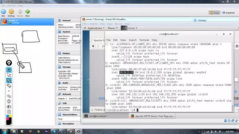Viewport: 239px width, 134px height.
Task: Switch to Snapshots view
Action: point(228,13)
